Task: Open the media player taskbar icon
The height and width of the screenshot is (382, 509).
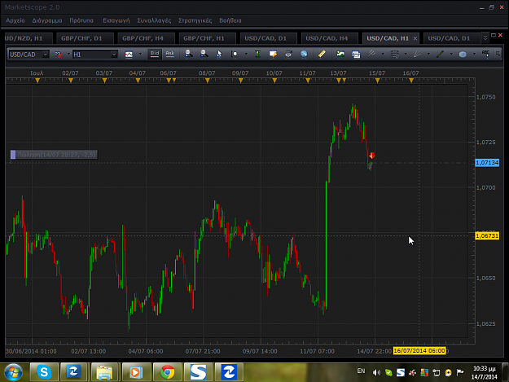Action: pos(136,371)
